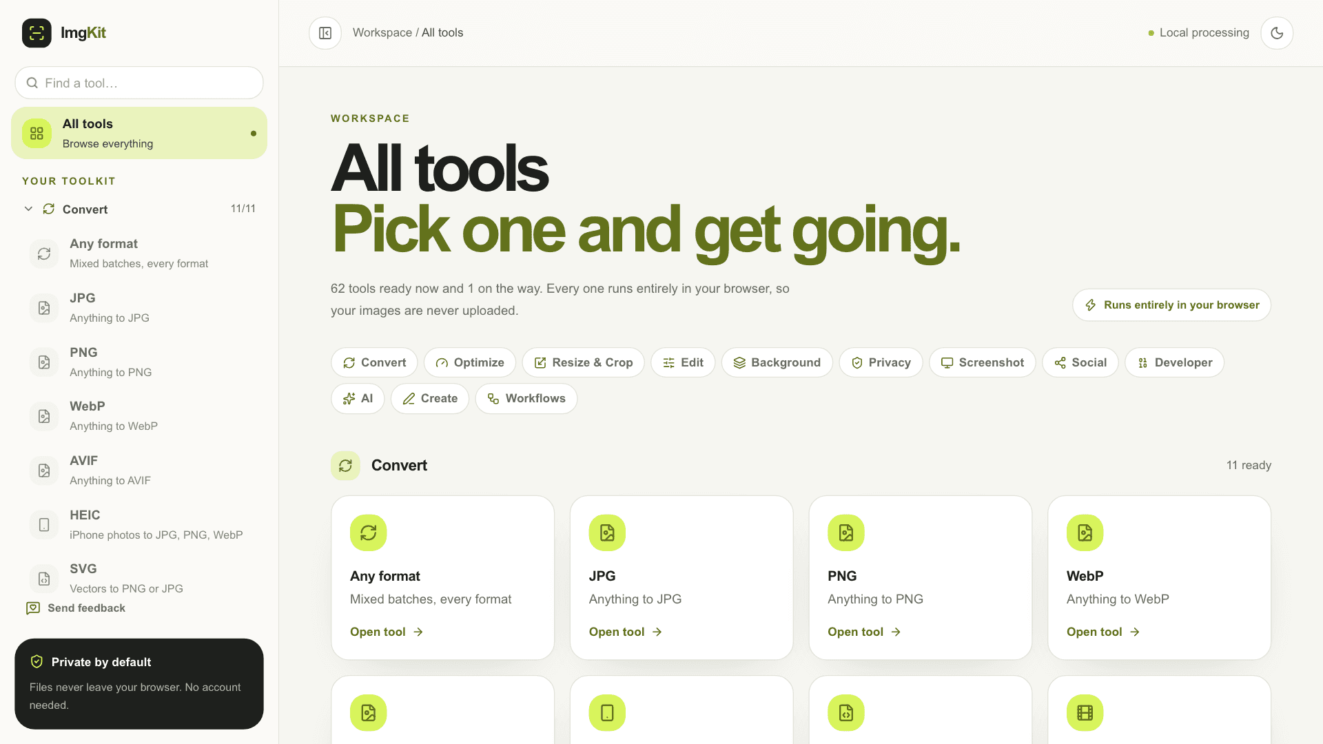This screenshot has width=1323, height=744.
Task: Click the ImgKit logo icon
Action: coord(37,33)
